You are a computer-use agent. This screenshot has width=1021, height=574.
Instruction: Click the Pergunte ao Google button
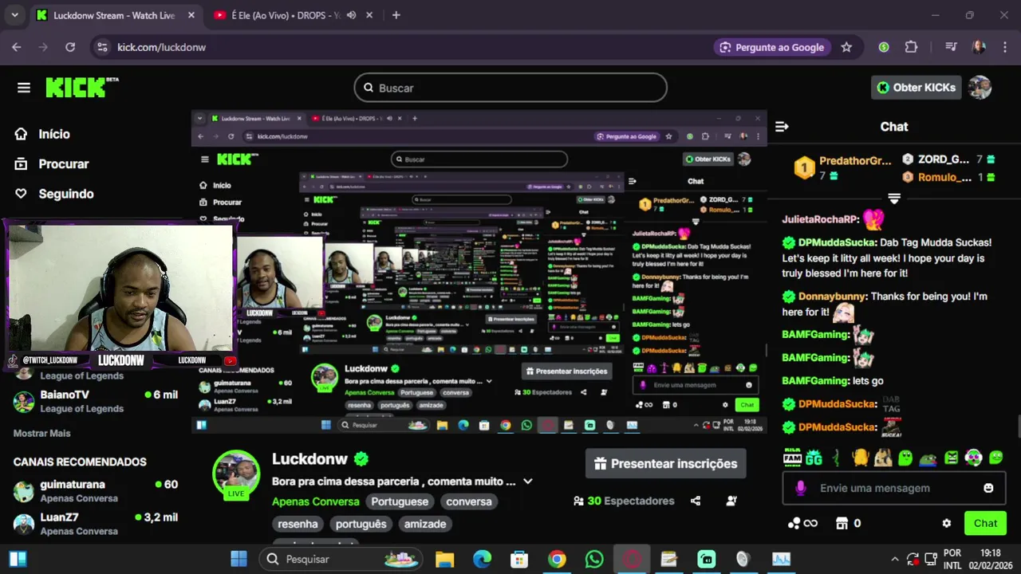point(771,47)
